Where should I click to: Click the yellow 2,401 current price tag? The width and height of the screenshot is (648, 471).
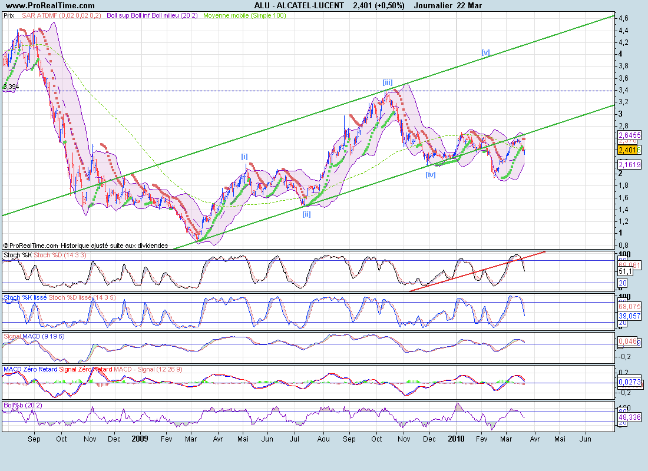627,150
